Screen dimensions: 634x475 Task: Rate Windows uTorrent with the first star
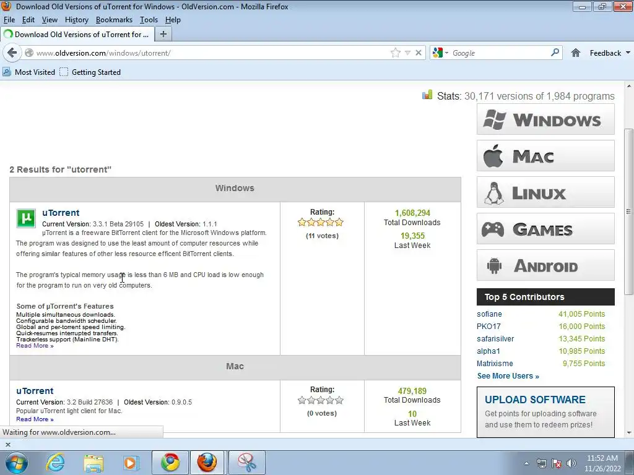[302, 222]
